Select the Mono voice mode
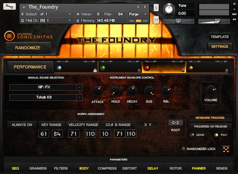 192,135
